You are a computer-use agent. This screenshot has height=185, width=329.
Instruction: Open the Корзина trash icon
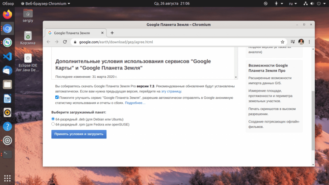[28, 38]
